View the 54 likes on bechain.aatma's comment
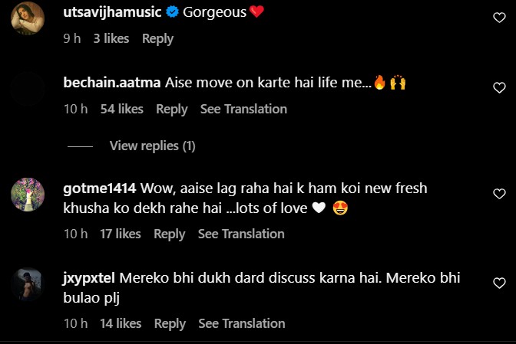 (121, 109)
